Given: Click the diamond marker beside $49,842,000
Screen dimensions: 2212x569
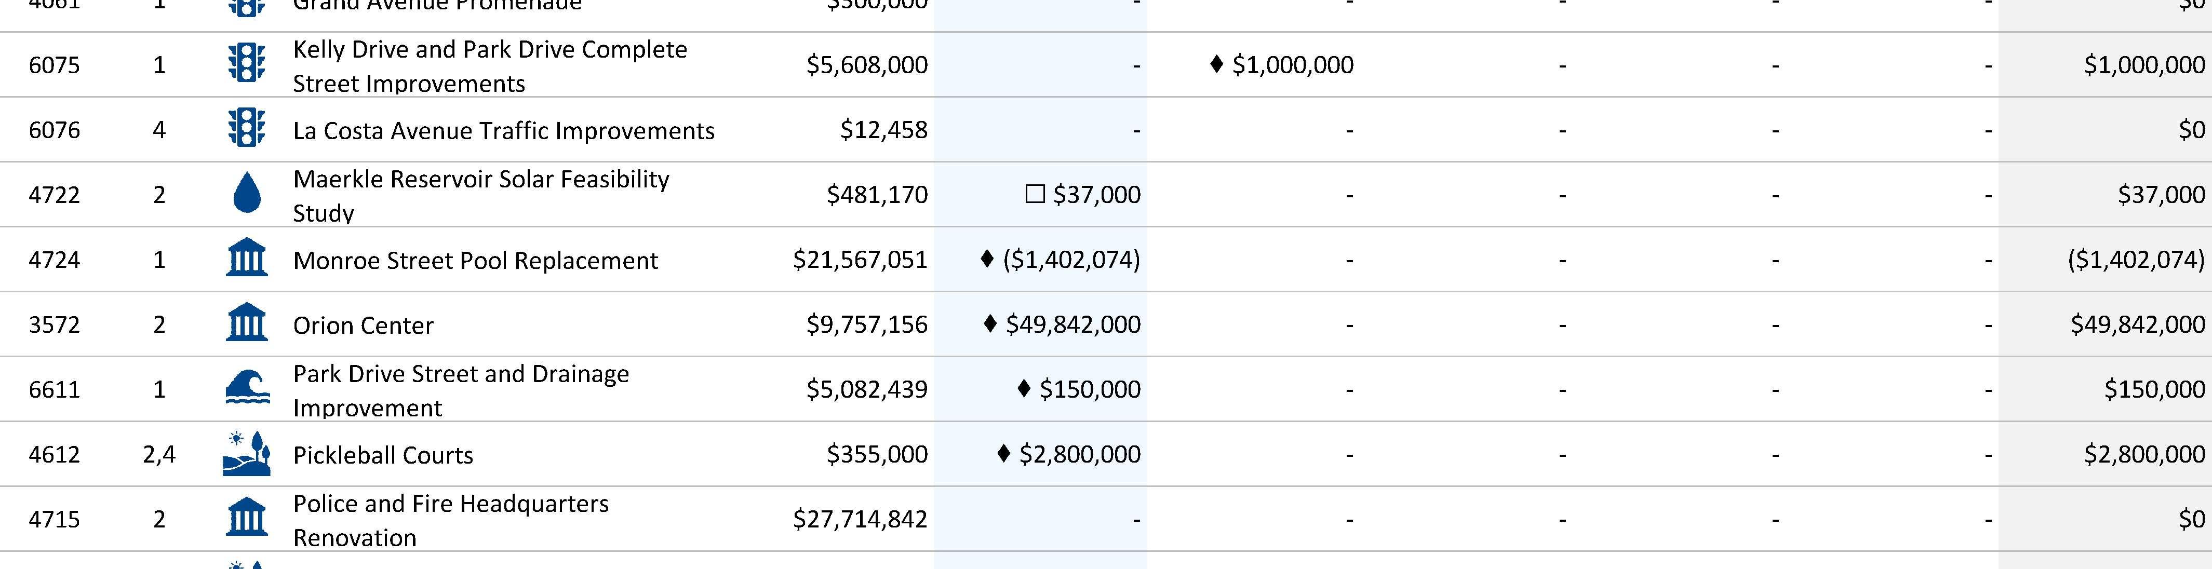Looking at the screenshot, I should (989, 323).
